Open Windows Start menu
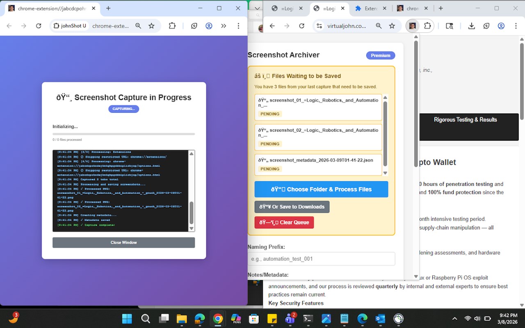The width and height of the screenshot is (525, 328). pyautogui.click(x=127, y=319)
